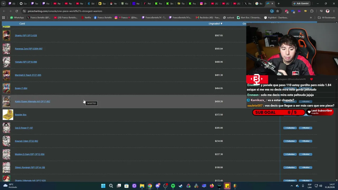Open the Roronoa Zoro [SP] EB04-007 link

(x=29, y=49)
